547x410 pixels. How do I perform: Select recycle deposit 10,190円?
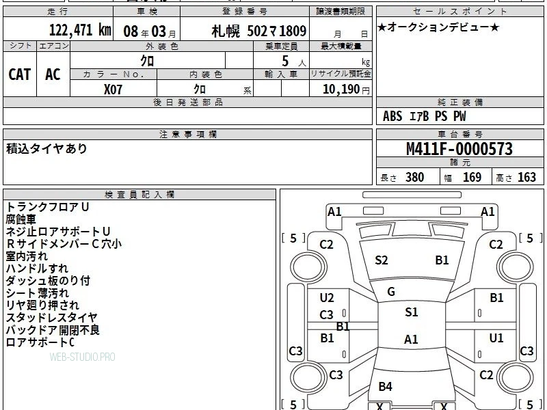coord(346,90)
